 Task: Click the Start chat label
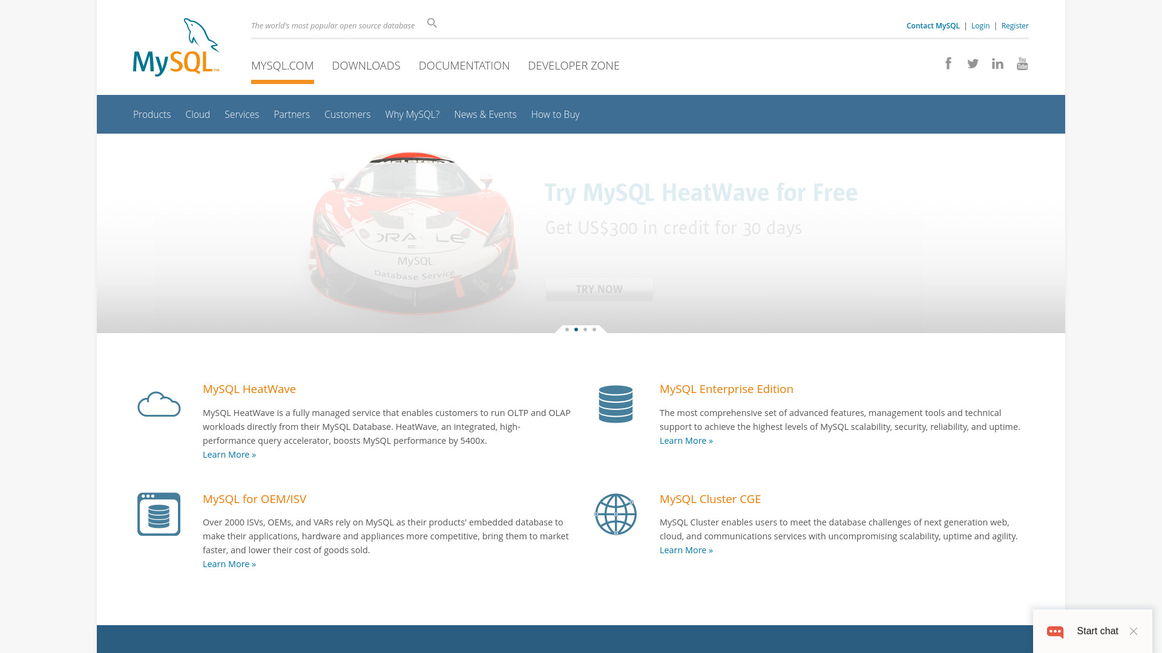coord(1097,631)
